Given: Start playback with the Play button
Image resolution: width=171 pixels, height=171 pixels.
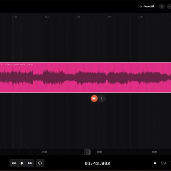Looking at the screenshot, I should 22,163.
